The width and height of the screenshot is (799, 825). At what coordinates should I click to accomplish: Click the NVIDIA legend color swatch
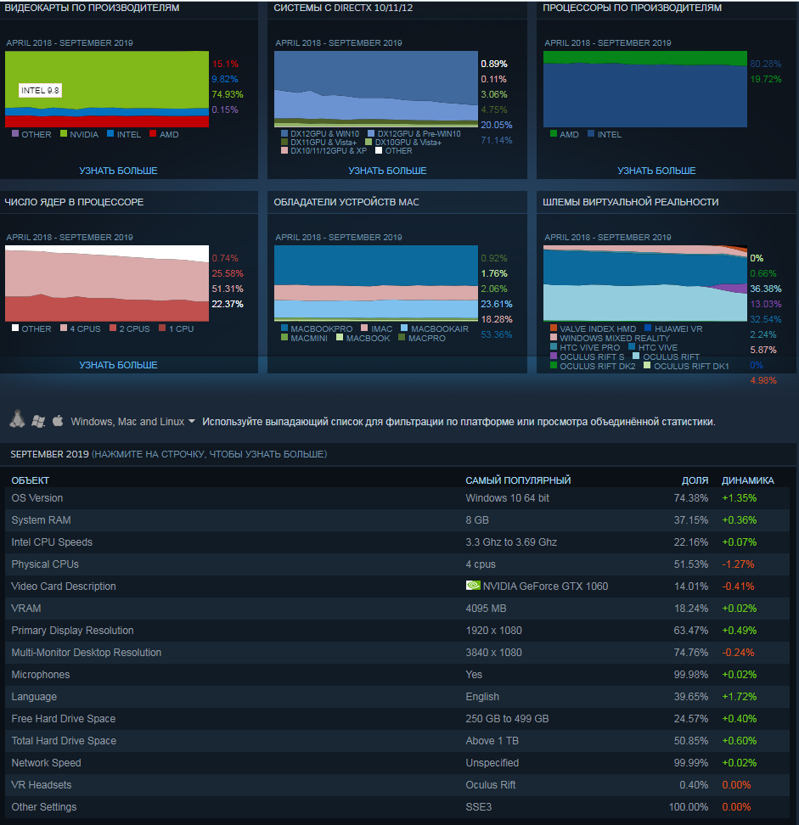pos(64,133)
